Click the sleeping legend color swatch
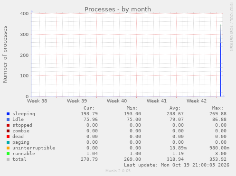The image size is (236, 176). [x=8, y=114]
